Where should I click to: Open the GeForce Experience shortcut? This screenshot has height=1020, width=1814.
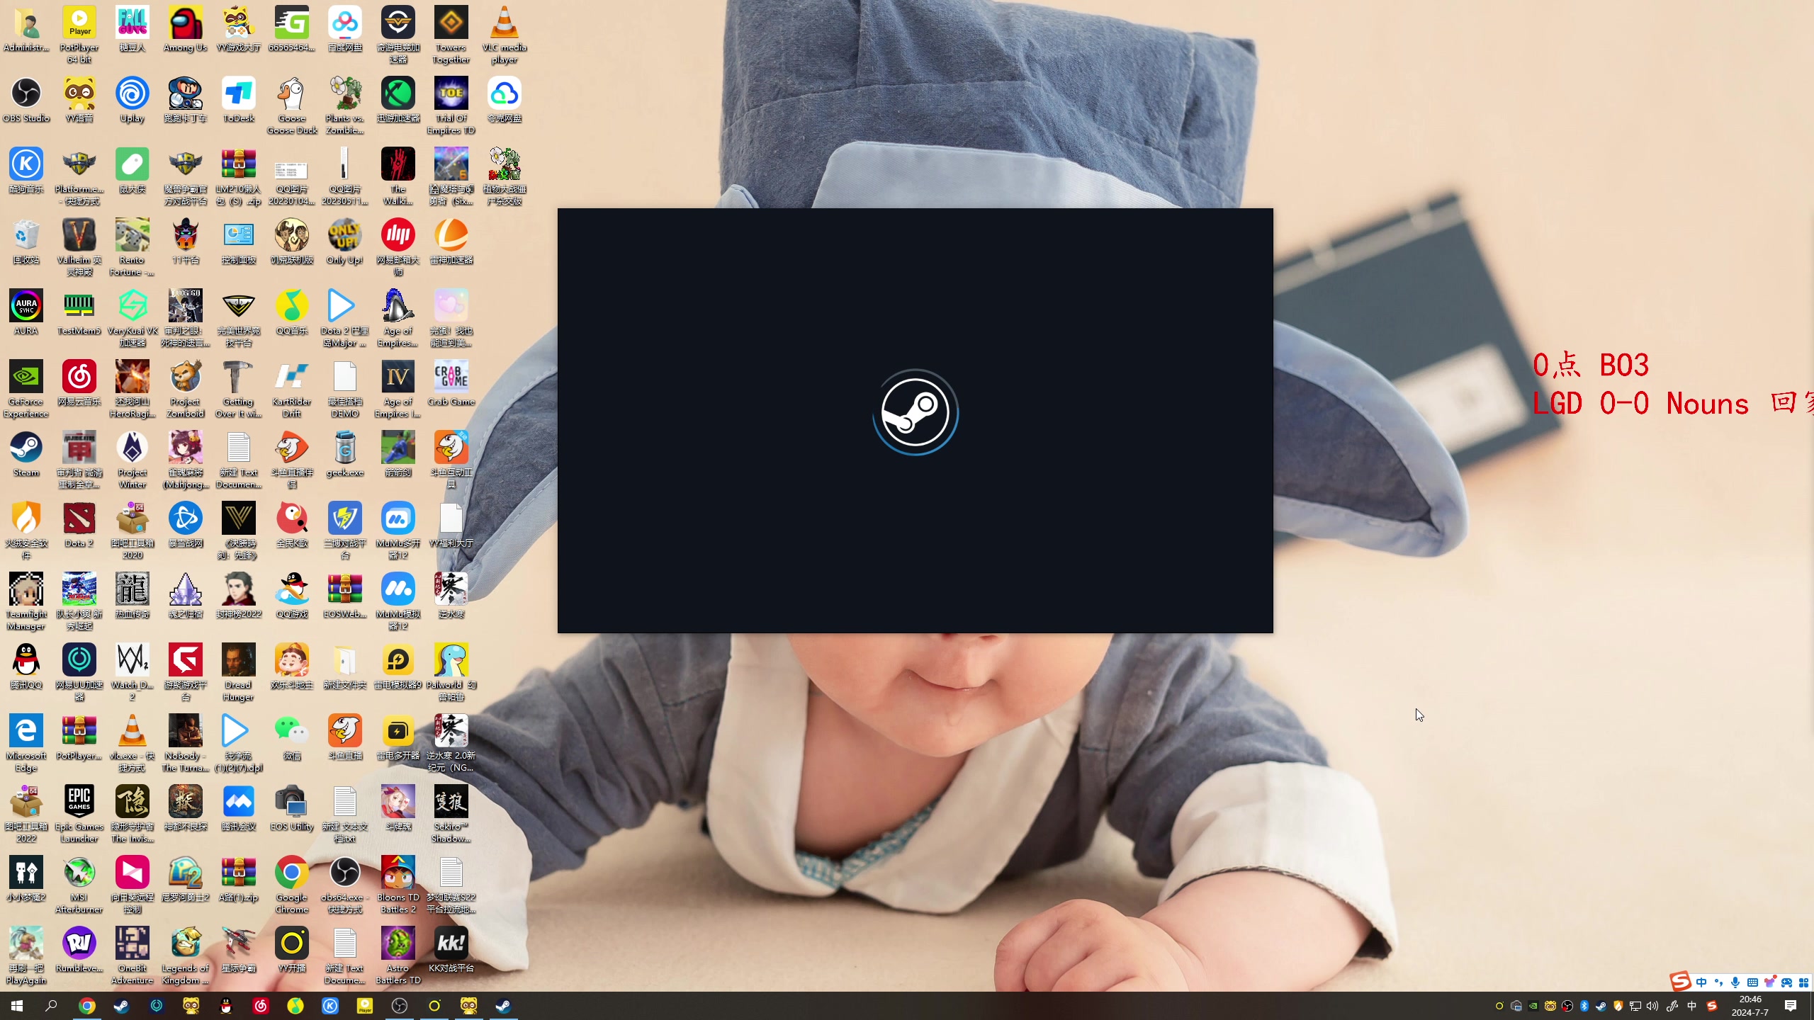coord(26,378)
